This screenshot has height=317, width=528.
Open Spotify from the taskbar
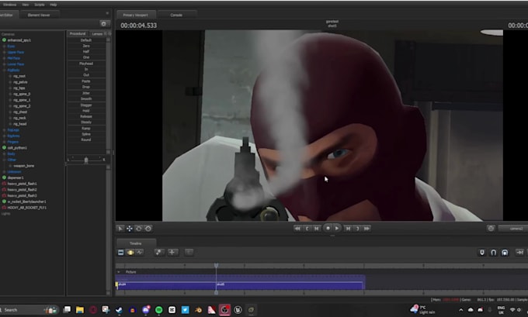point(158,310)
